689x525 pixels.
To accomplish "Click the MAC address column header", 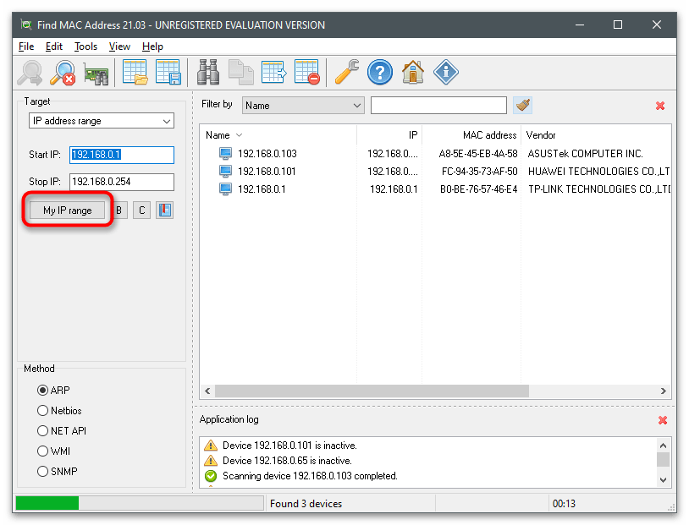I will (x=471, y=135).
